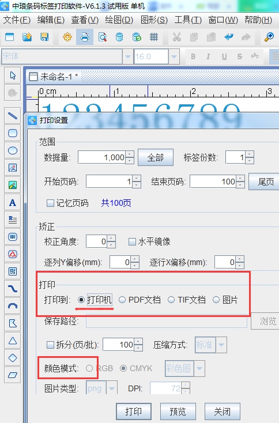Click the 校正角度 input field

point(97,241)
